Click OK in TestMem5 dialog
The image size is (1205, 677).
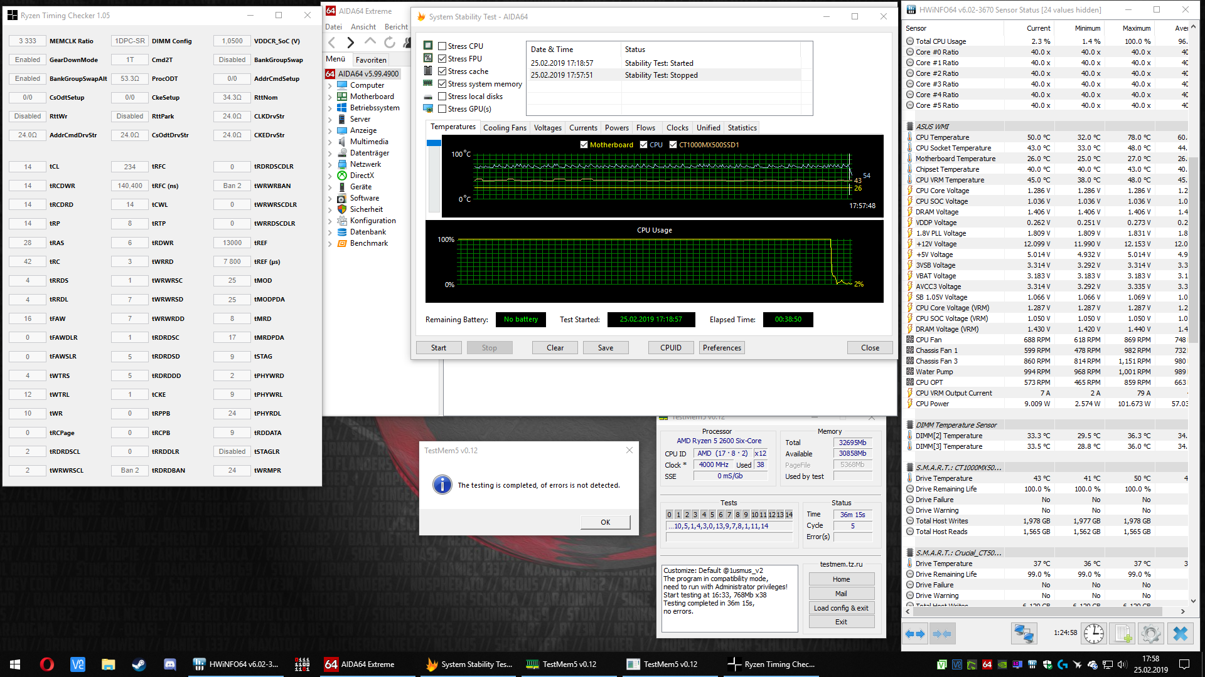[x=605, y=522]
